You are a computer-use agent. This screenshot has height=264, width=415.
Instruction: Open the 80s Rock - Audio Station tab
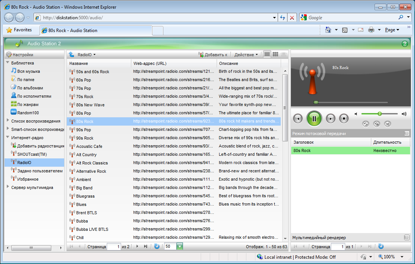point(96,31)
